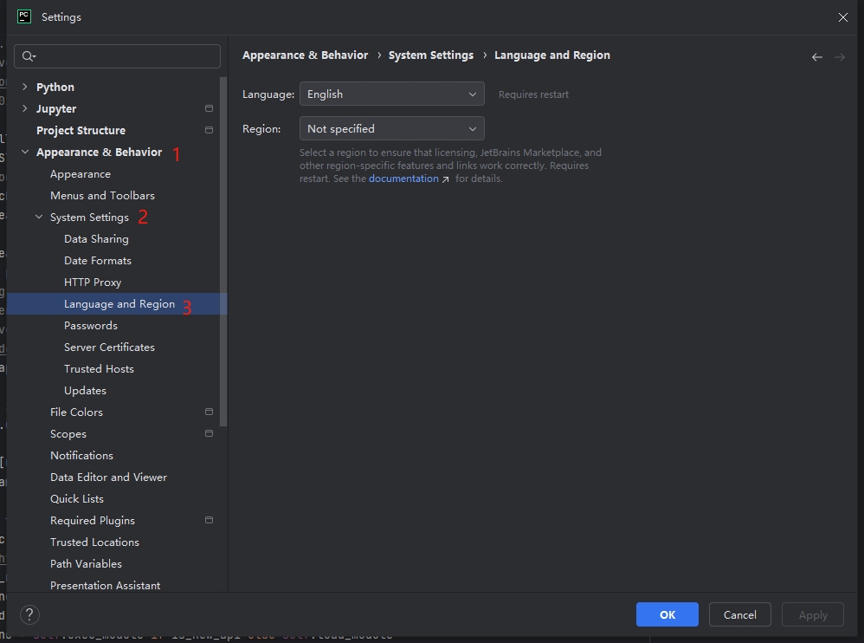Open the Region dropdown

coord(392,128)
